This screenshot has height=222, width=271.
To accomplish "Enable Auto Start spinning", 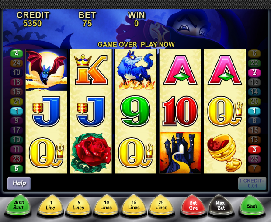I will point(18,205).
